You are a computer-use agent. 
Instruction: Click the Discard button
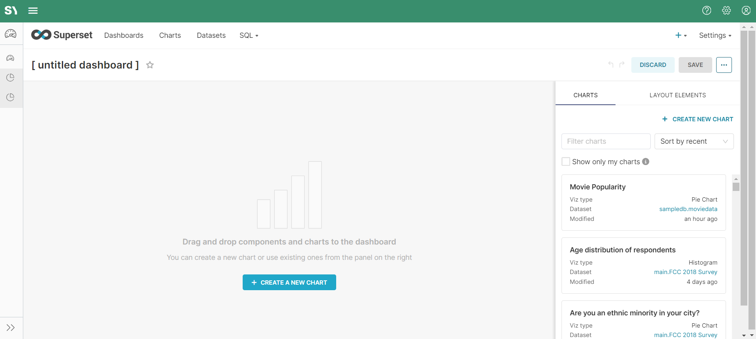(653, 65)
